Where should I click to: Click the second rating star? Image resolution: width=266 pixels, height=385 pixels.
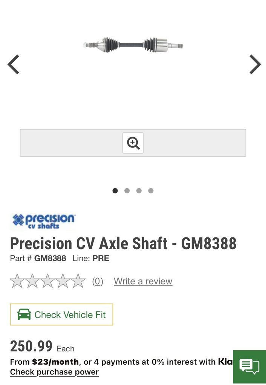(x=32, y=281)
